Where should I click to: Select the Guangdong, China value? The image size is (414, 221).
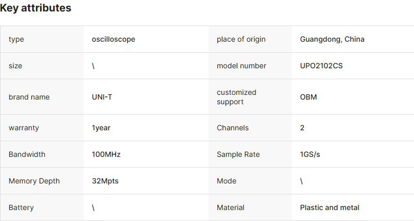click(x=332, y=39)
